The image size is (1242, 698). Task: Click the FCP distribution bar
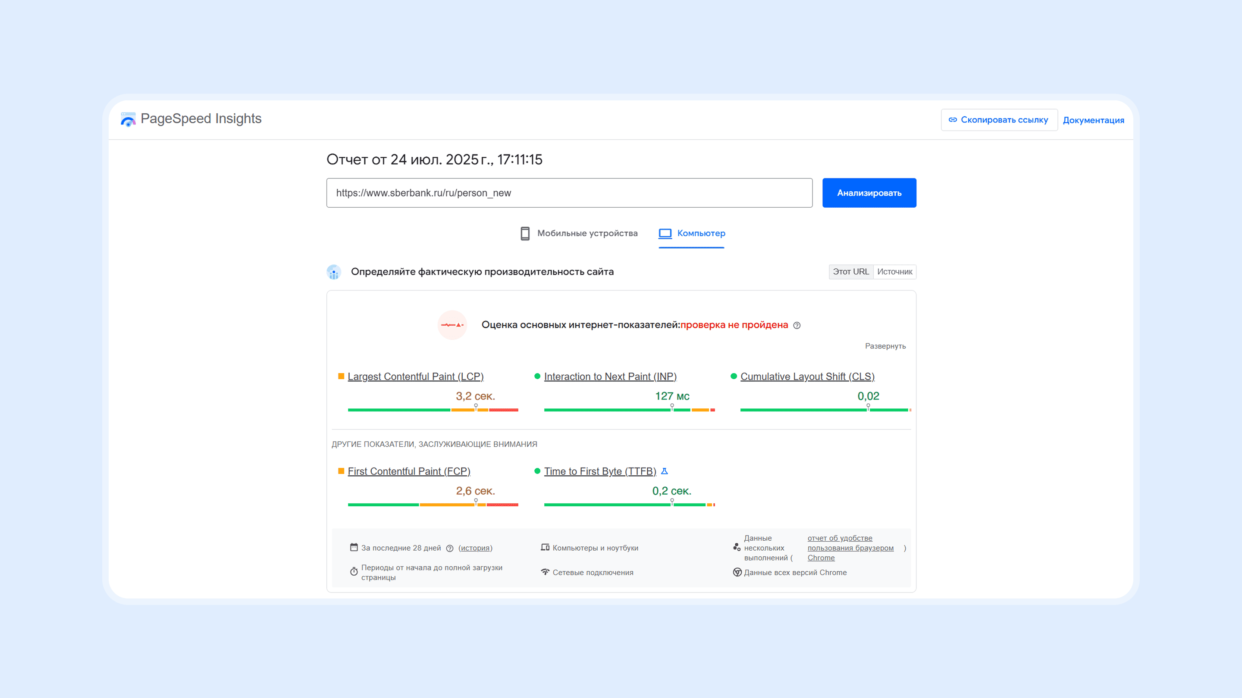pyautogui.click(x=433, y=505)
